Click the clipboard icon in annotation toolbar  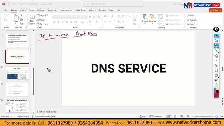[216, 85]
